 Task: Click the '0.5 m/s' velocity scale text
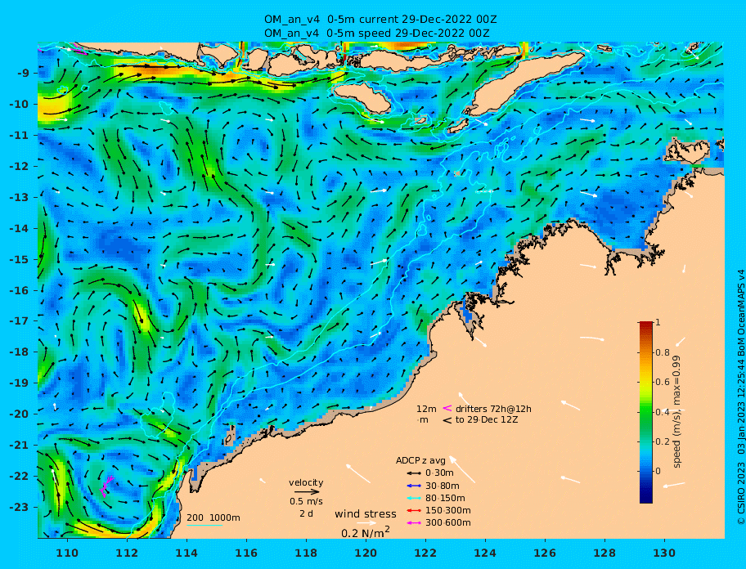[306, 501]
